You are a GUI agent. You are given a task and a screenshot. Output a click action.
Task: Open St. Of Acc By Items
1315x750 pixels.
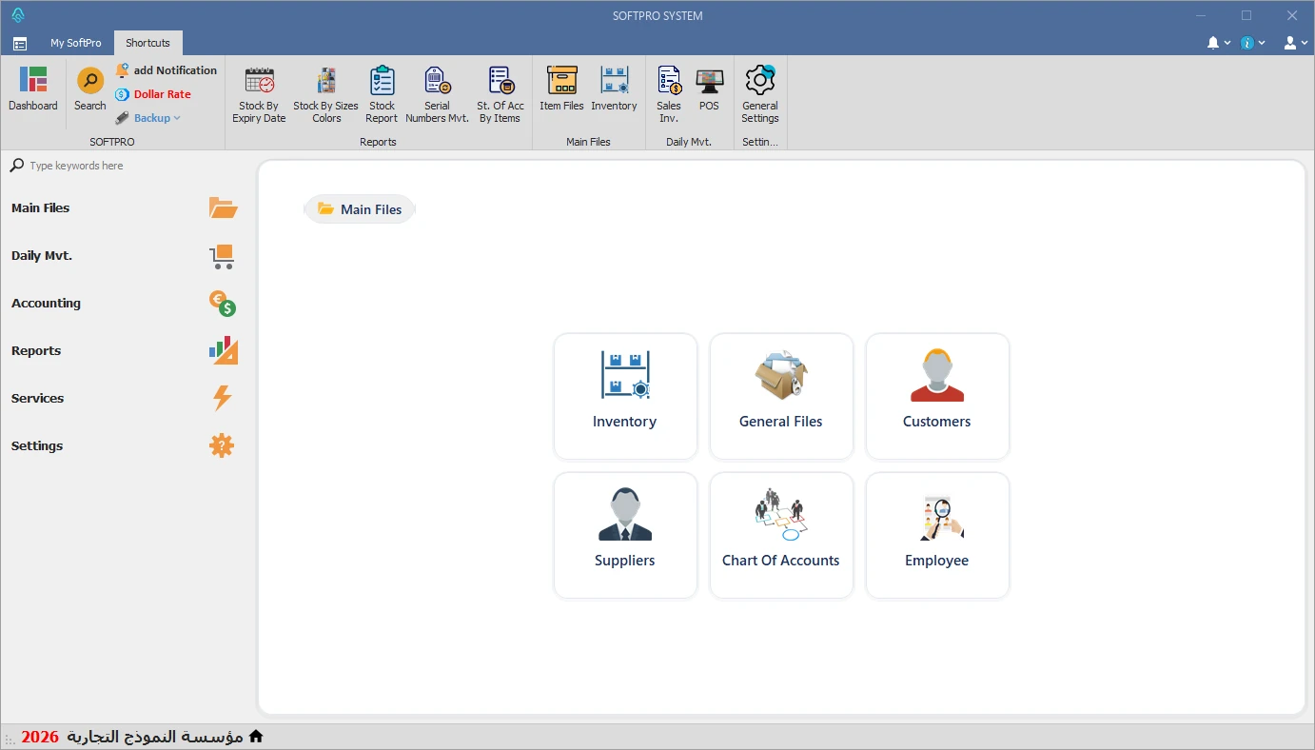pos(500,95)
